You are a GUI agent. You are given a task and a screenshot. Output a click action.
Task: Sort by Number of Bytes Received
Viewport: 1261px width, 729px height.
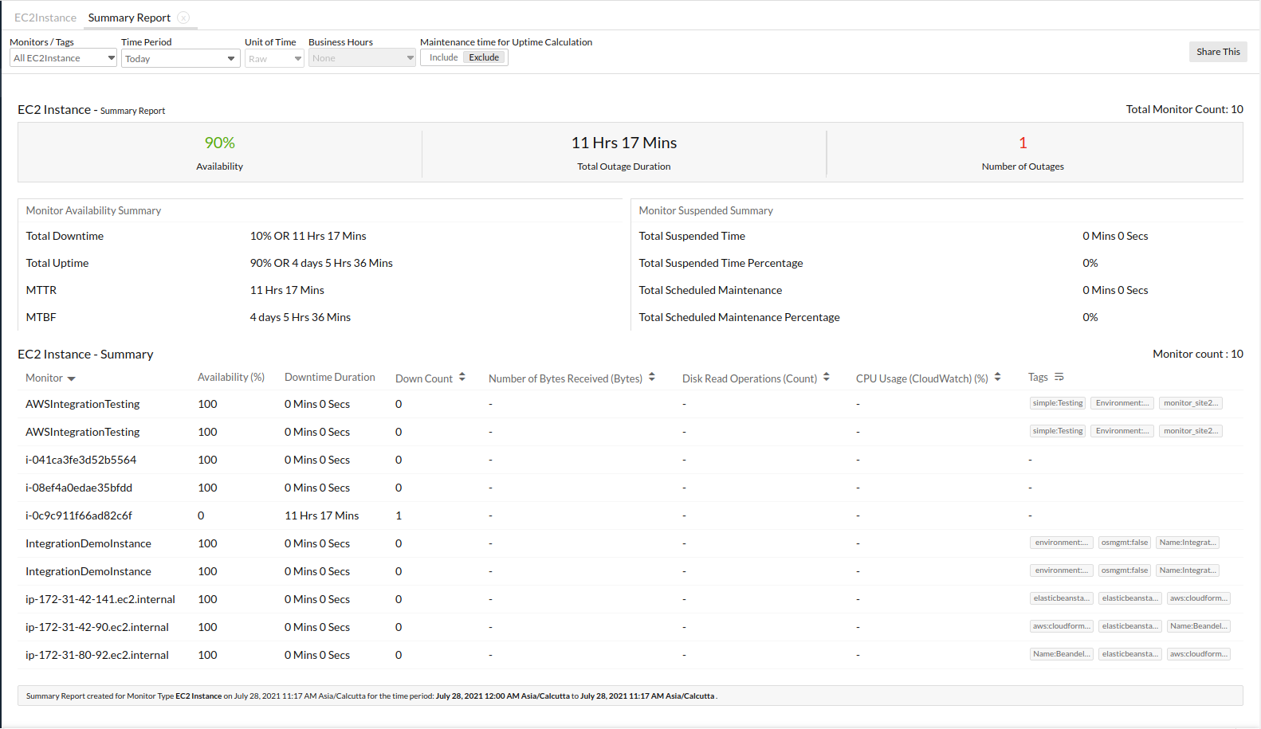pos(652,378)
